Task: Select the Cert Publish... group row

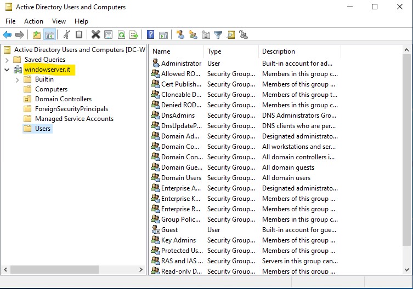Action: pos(245,84)
